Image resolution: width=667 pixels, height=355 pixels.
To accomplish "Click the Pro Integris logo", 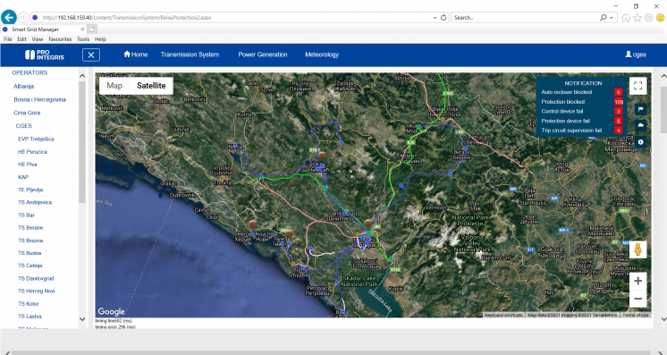I will click(x=44, y=55).
